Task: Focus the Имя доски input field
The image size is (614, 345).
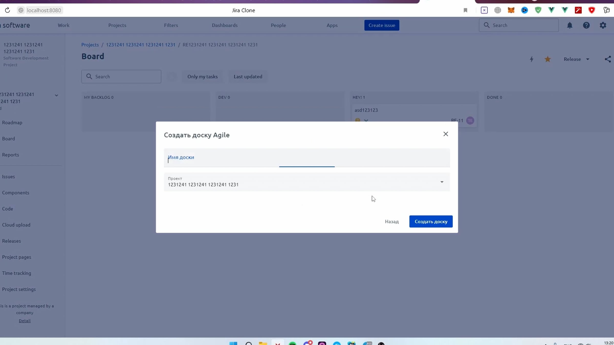Action: [307, 158]
